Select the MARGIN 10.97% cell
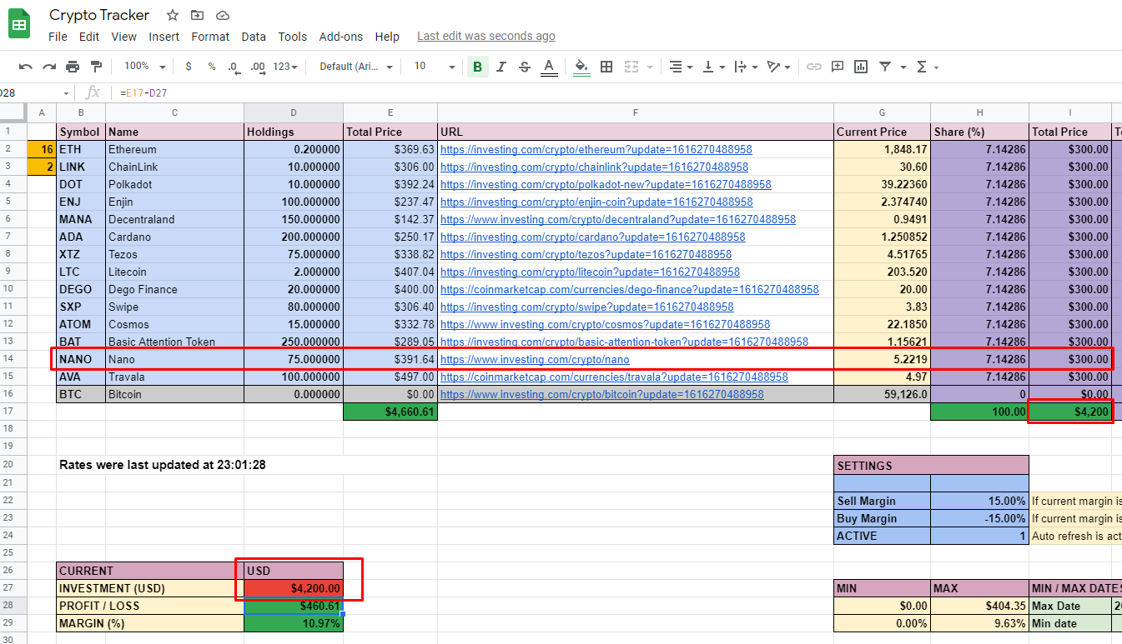The width and height of the screenshot is (1122, 644). (x=294, y=623)
